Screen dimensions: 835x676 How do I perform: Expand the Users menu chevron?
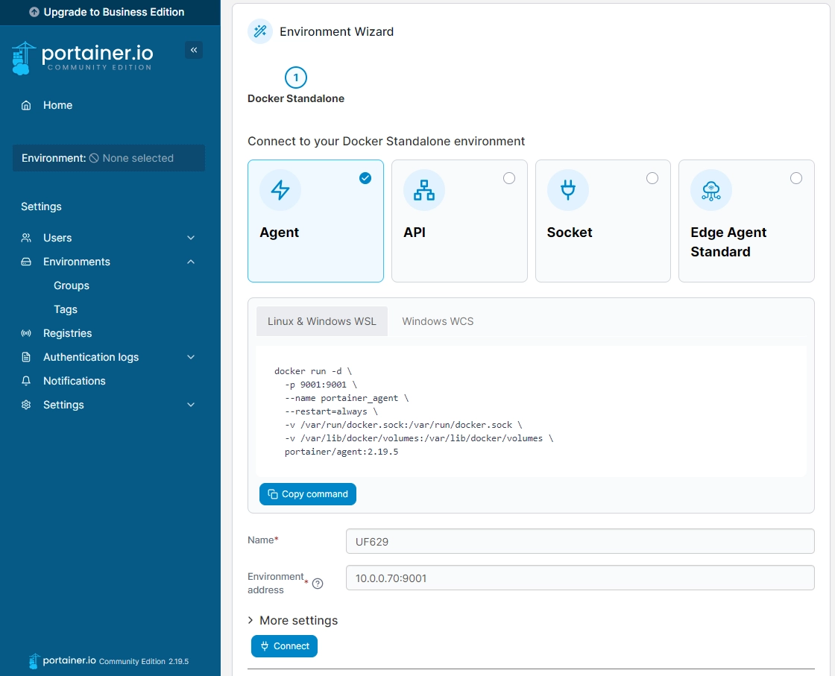click(x=191, y=238)
